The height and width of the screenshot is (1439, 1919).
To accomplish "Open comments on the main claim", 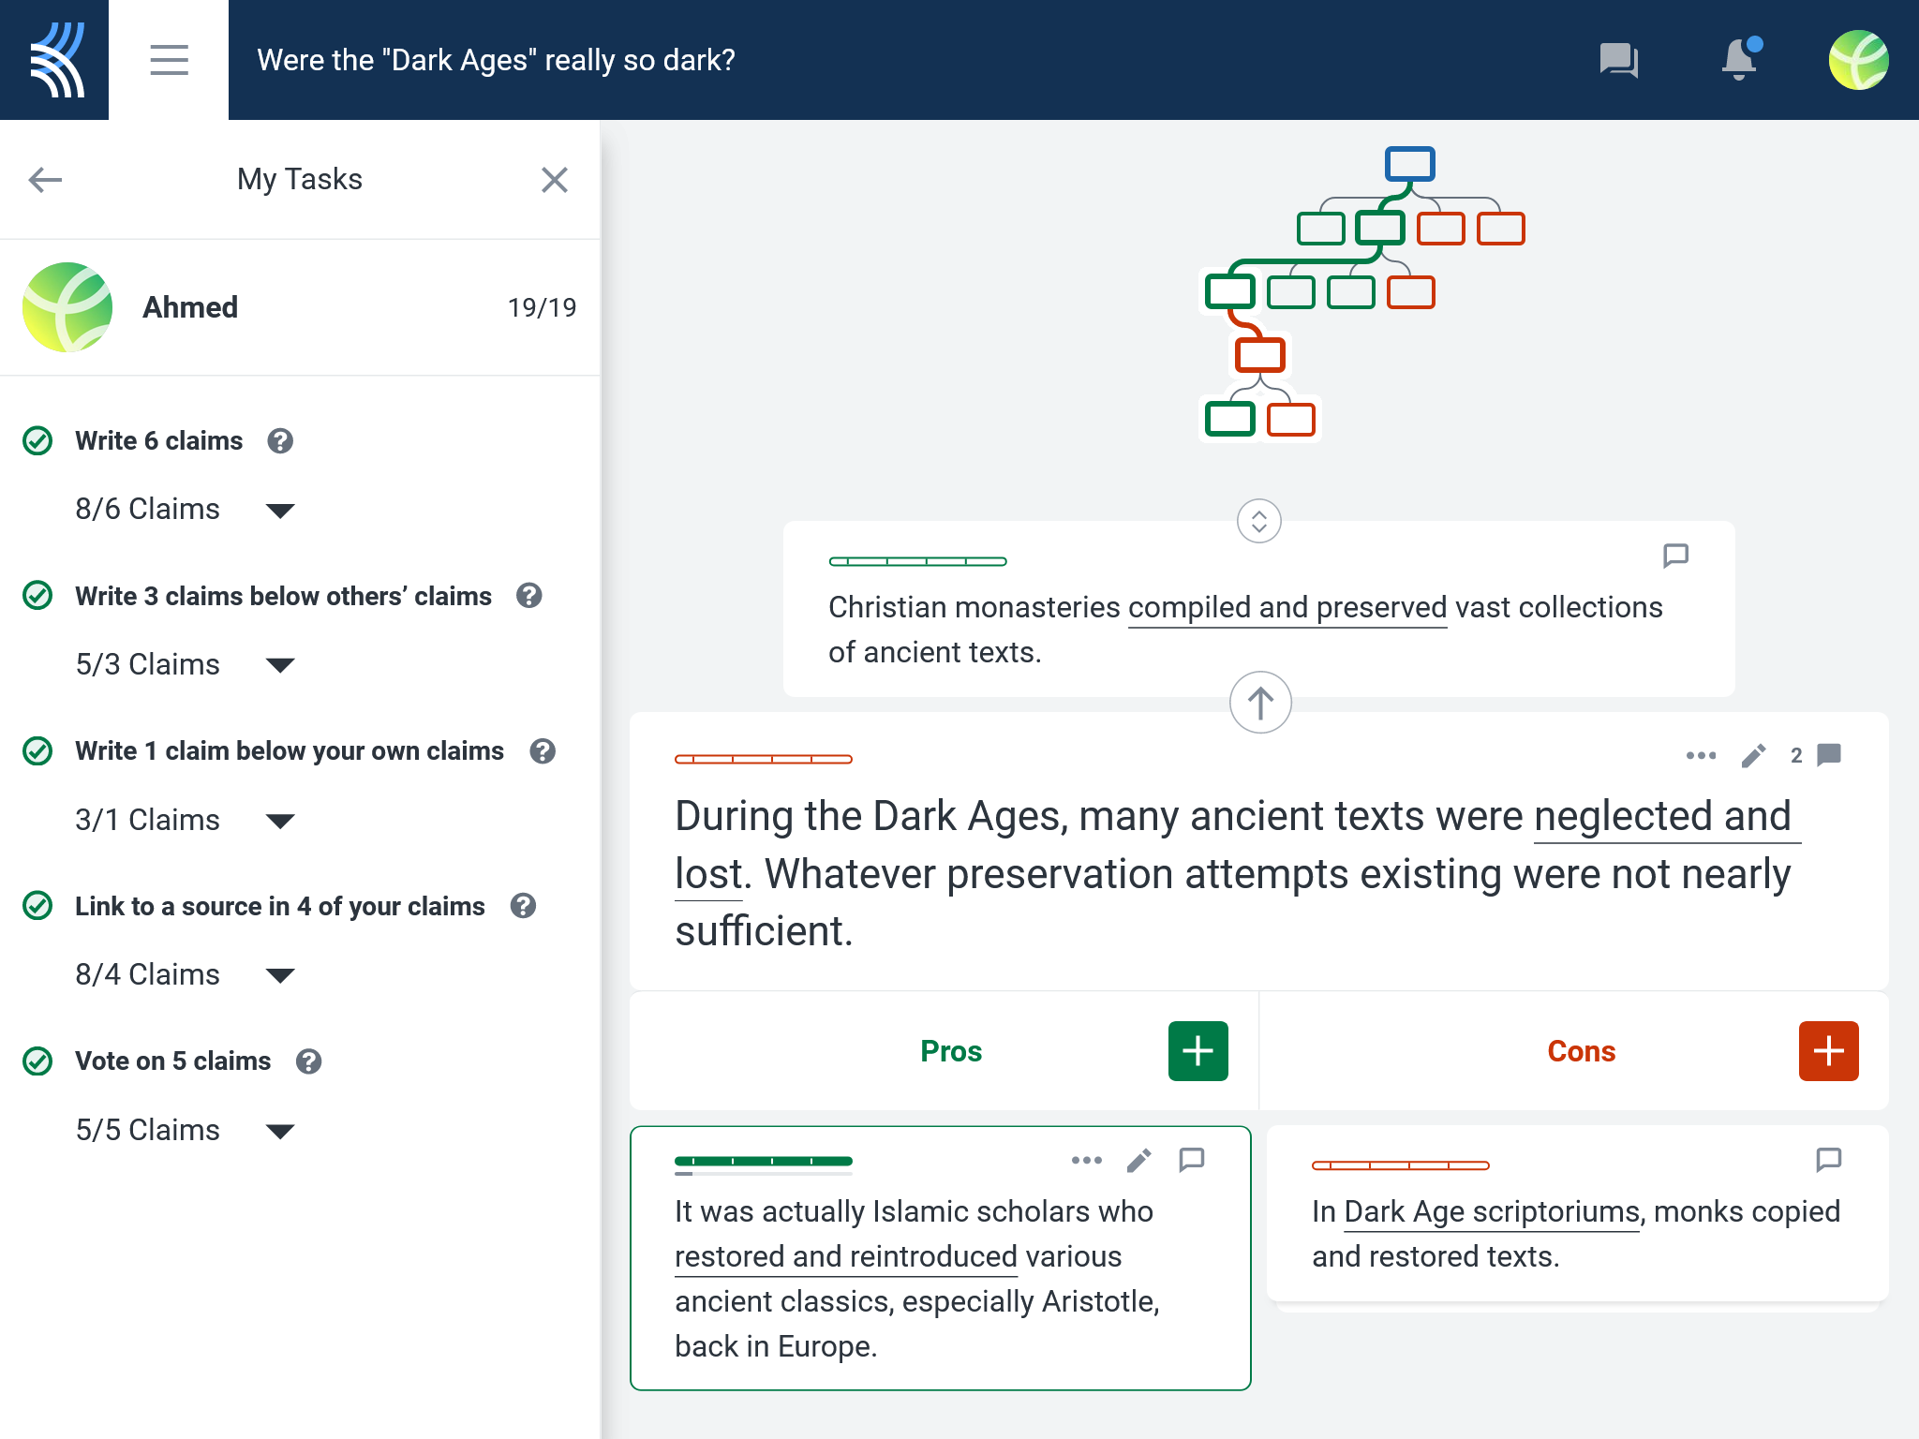I will click(x=1828, y=755).
